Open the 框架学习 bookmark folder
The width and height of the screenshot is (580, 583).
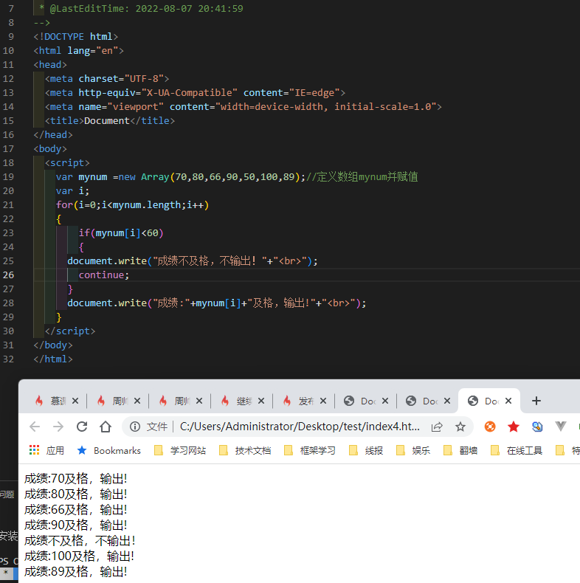point(310,451)
